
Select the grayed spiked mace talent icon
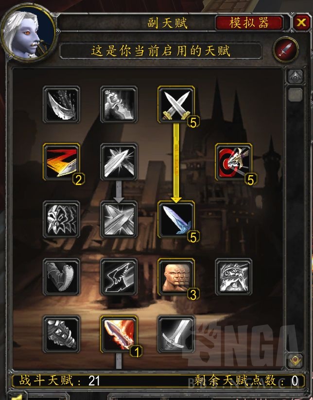(x=61, y=334)
